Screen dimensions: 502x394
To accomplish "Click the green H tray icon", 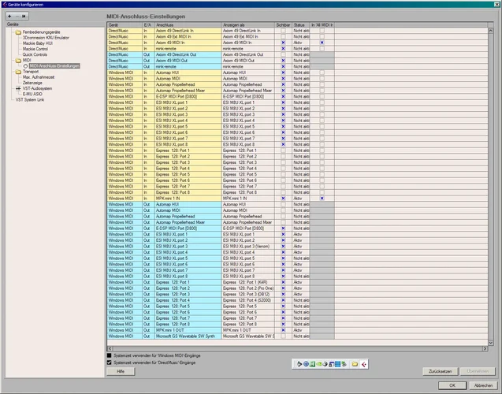I will click(x=312, y=364).
